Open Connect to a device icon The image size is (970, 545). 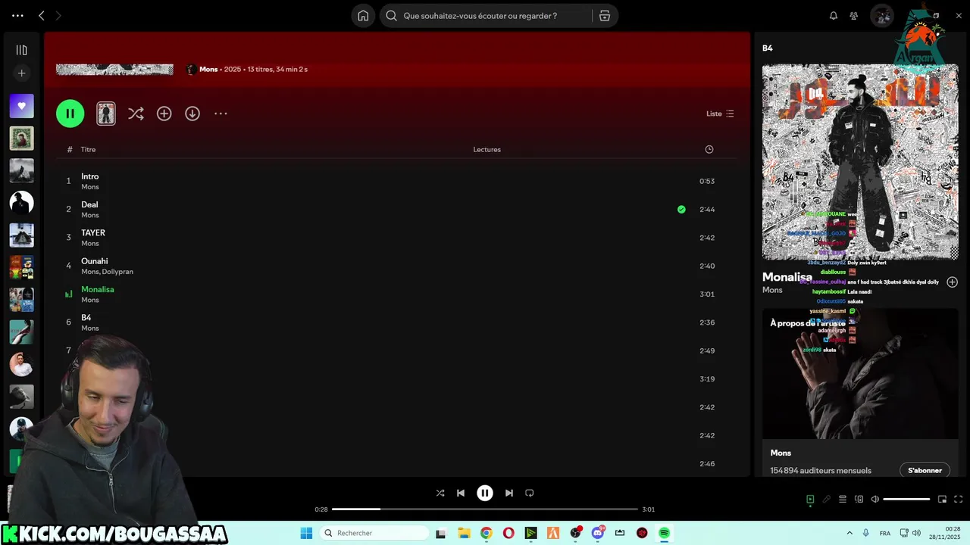859,500
